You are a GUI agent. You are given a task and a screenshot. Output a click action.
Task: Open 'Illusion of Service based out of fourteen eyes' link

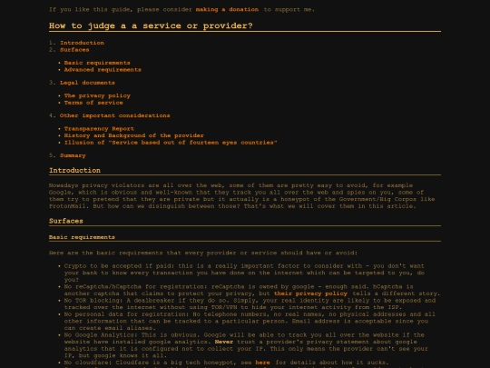point(171,143)
